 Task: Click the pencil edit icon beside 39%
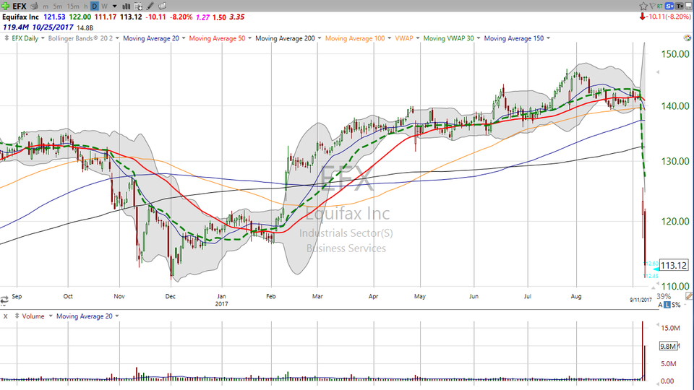click(689, 296)
